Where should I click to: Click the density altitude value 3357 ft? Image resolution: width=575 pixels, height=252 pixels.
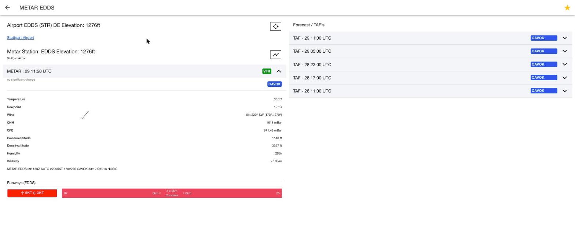click(277, 146)
